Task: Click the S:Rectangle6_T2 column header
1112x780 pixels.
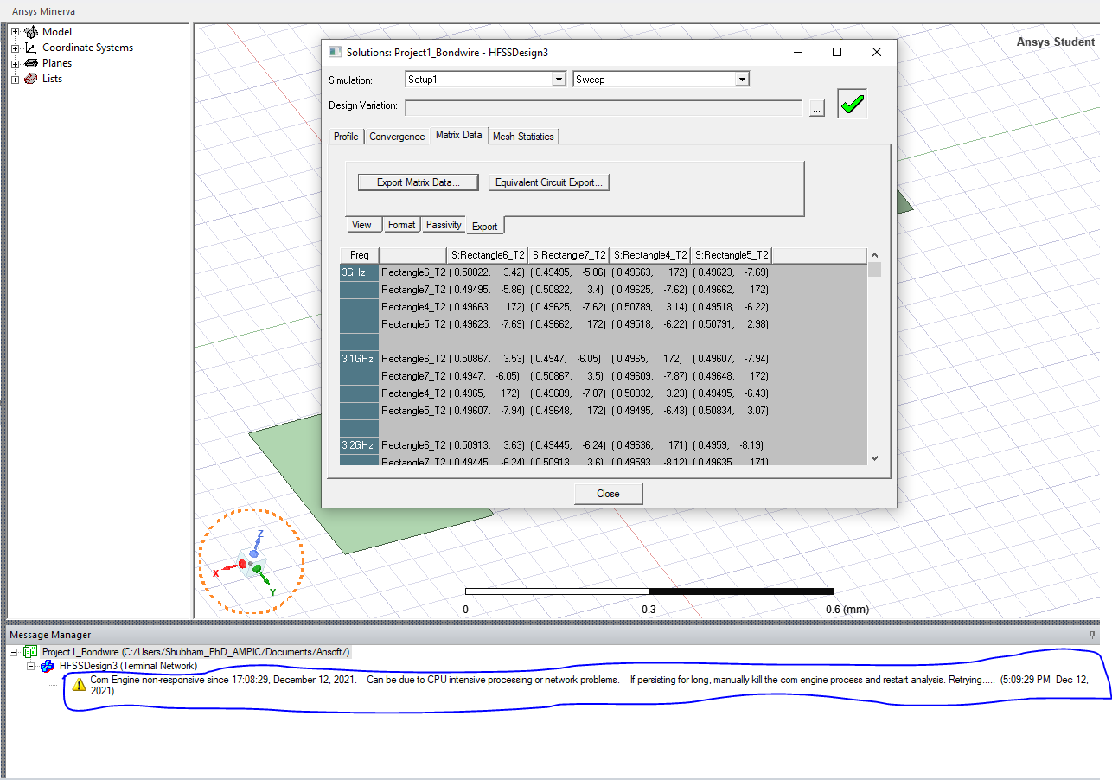Action: click(x=487, y=255)
